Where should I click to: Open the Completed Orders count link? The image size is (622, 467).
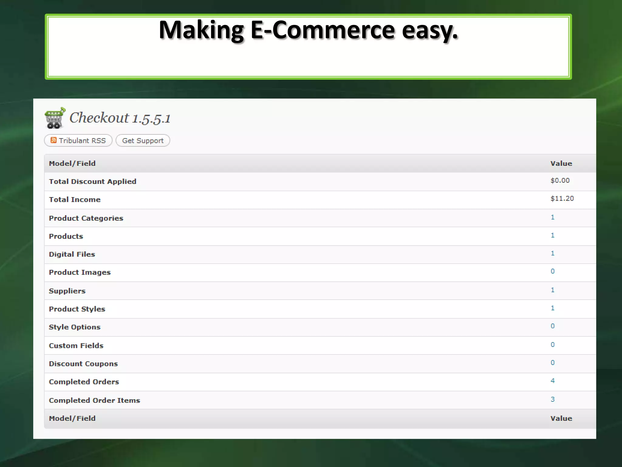pos(552,381)
